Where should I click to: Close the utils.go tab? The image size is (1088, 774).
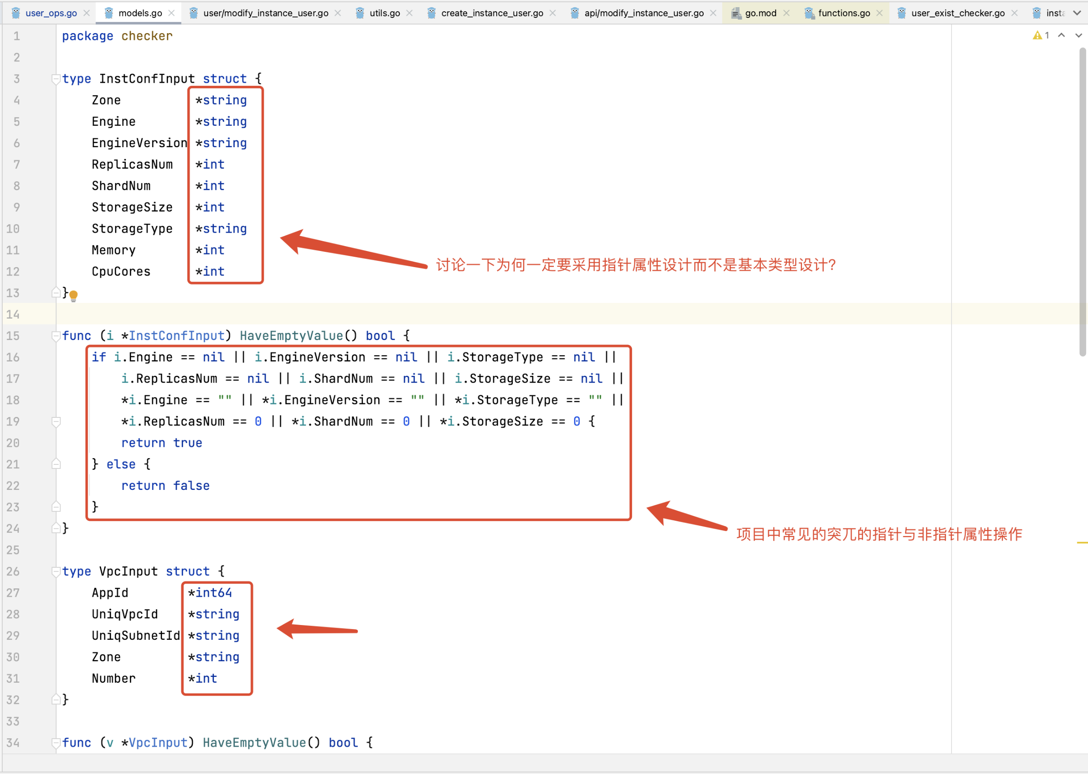409,13
